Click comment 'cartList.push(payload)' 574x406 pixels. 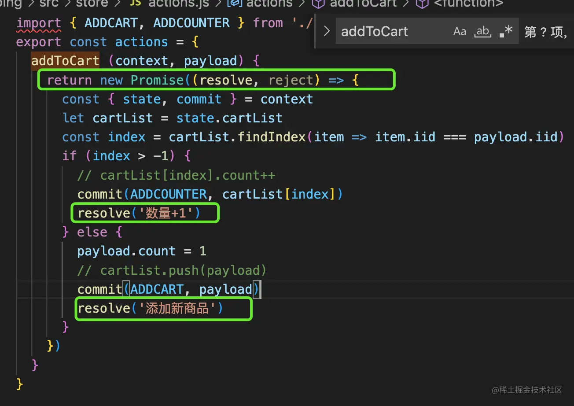click(172, 270)
